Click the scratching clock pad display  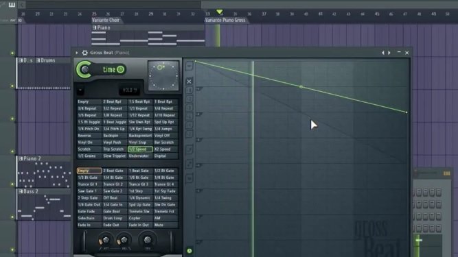[163, 76]
